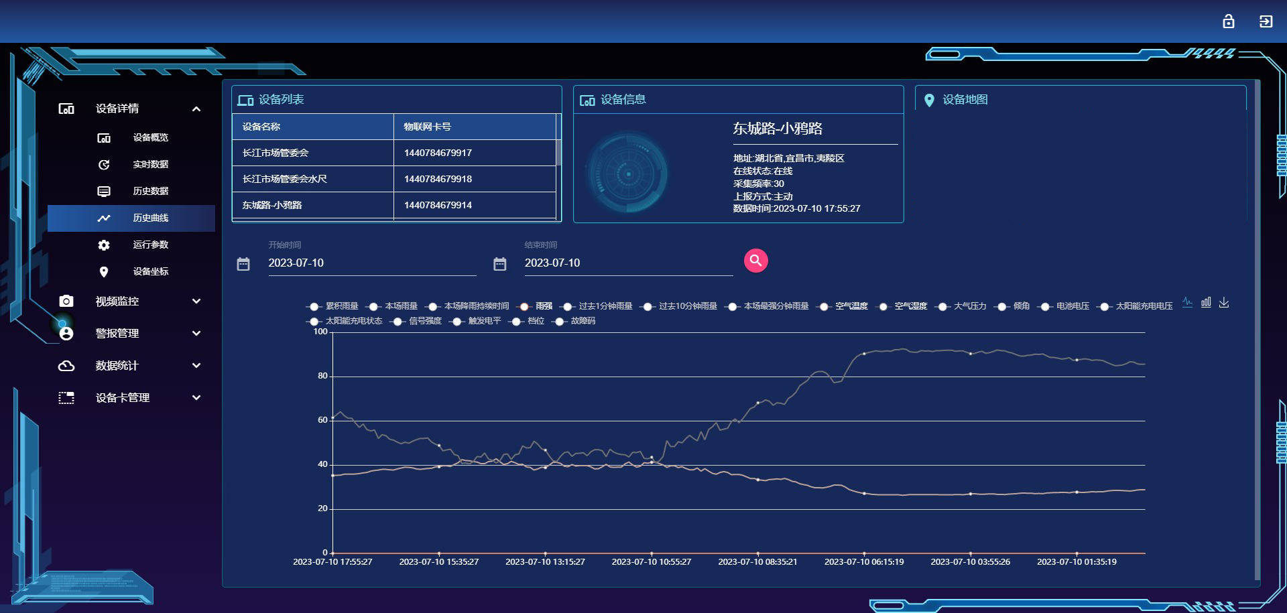Open 实时数据 in sidebar
Viewport: 1287px width, 613px height.
pyautogui.click(x=150, y=164)
